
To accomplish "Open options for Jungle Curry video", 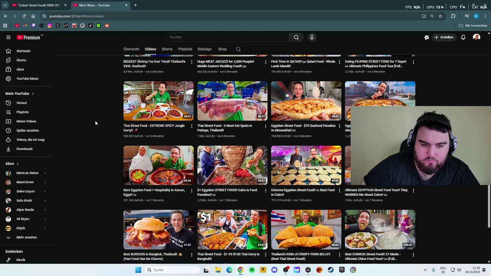I will [x=192, y=126].
